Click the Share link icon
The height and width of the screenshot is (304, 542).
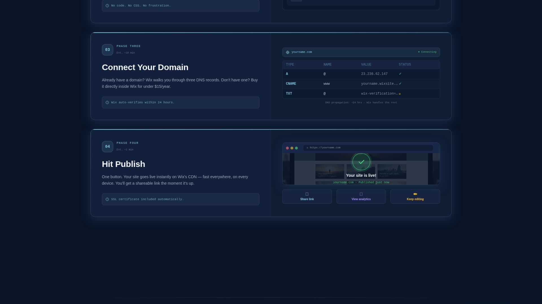[307, 194]
